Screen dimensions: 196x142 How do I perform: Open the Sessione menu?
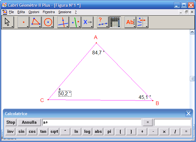tap(65, 12)
